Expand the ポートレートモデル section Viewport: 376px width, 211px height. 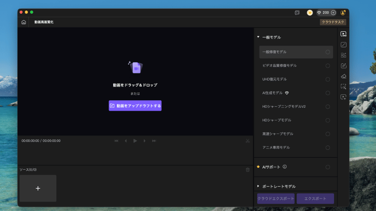tap(258, 186)
